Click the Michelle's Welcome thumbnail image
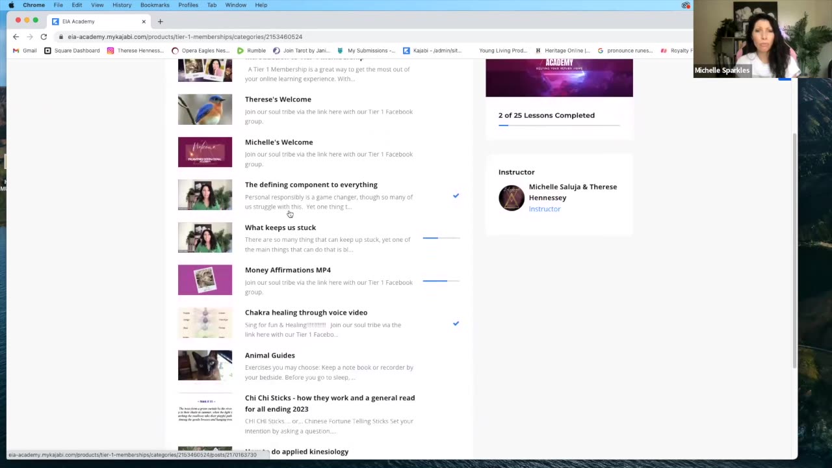The height and width of the screenshot is (468, 832). (205, 152)
